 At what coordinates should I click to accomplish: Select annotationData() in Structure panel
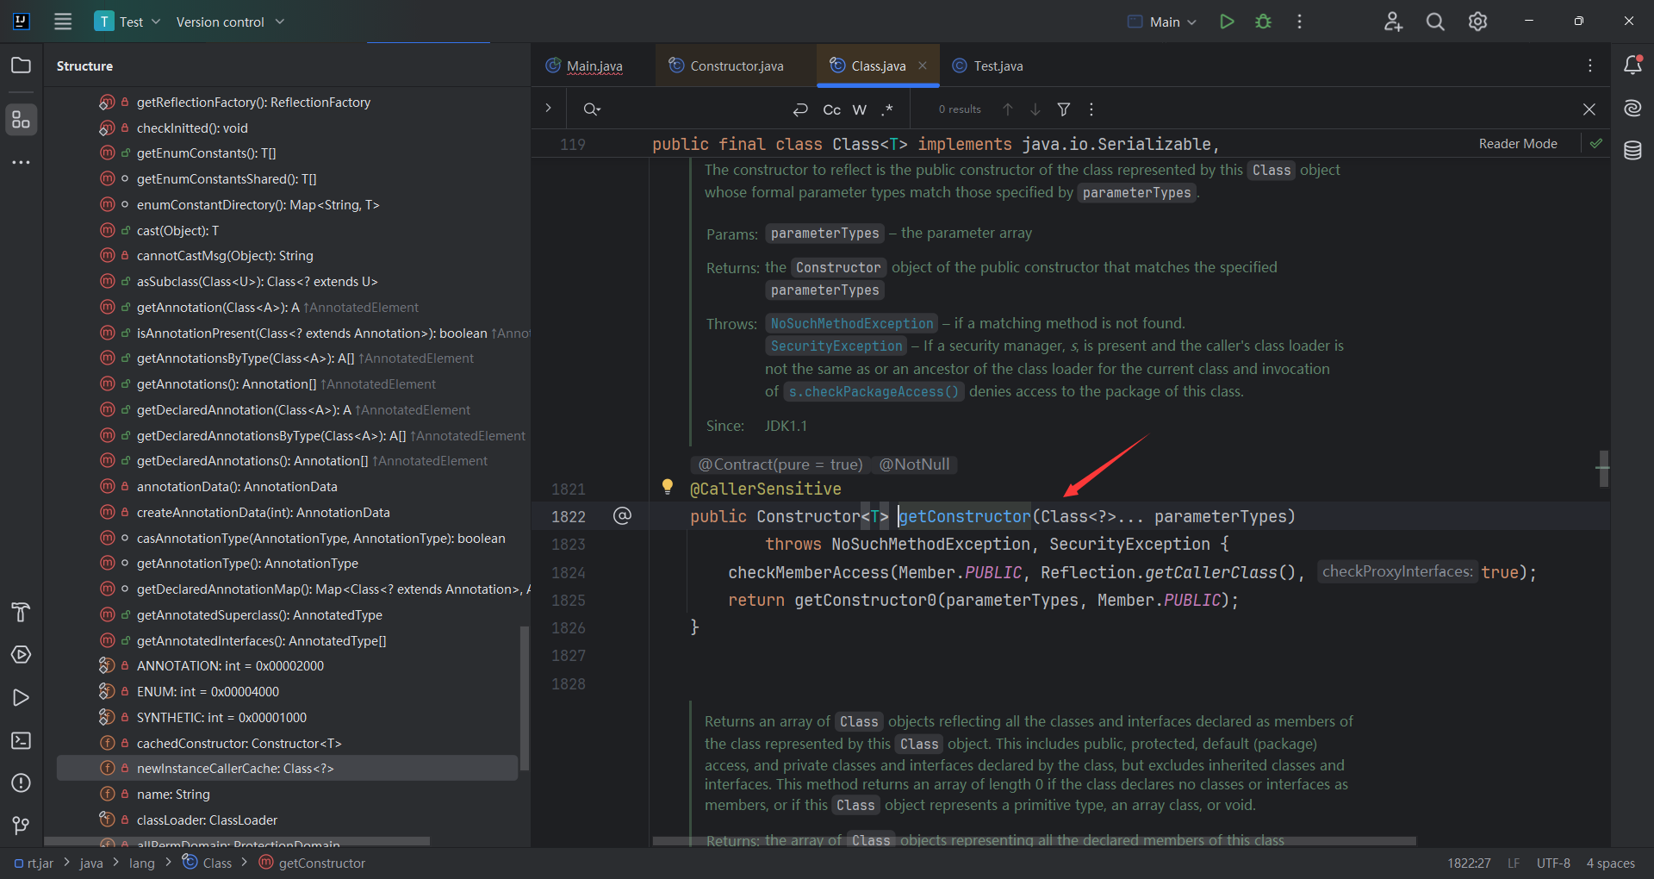(x=237, y=487)
